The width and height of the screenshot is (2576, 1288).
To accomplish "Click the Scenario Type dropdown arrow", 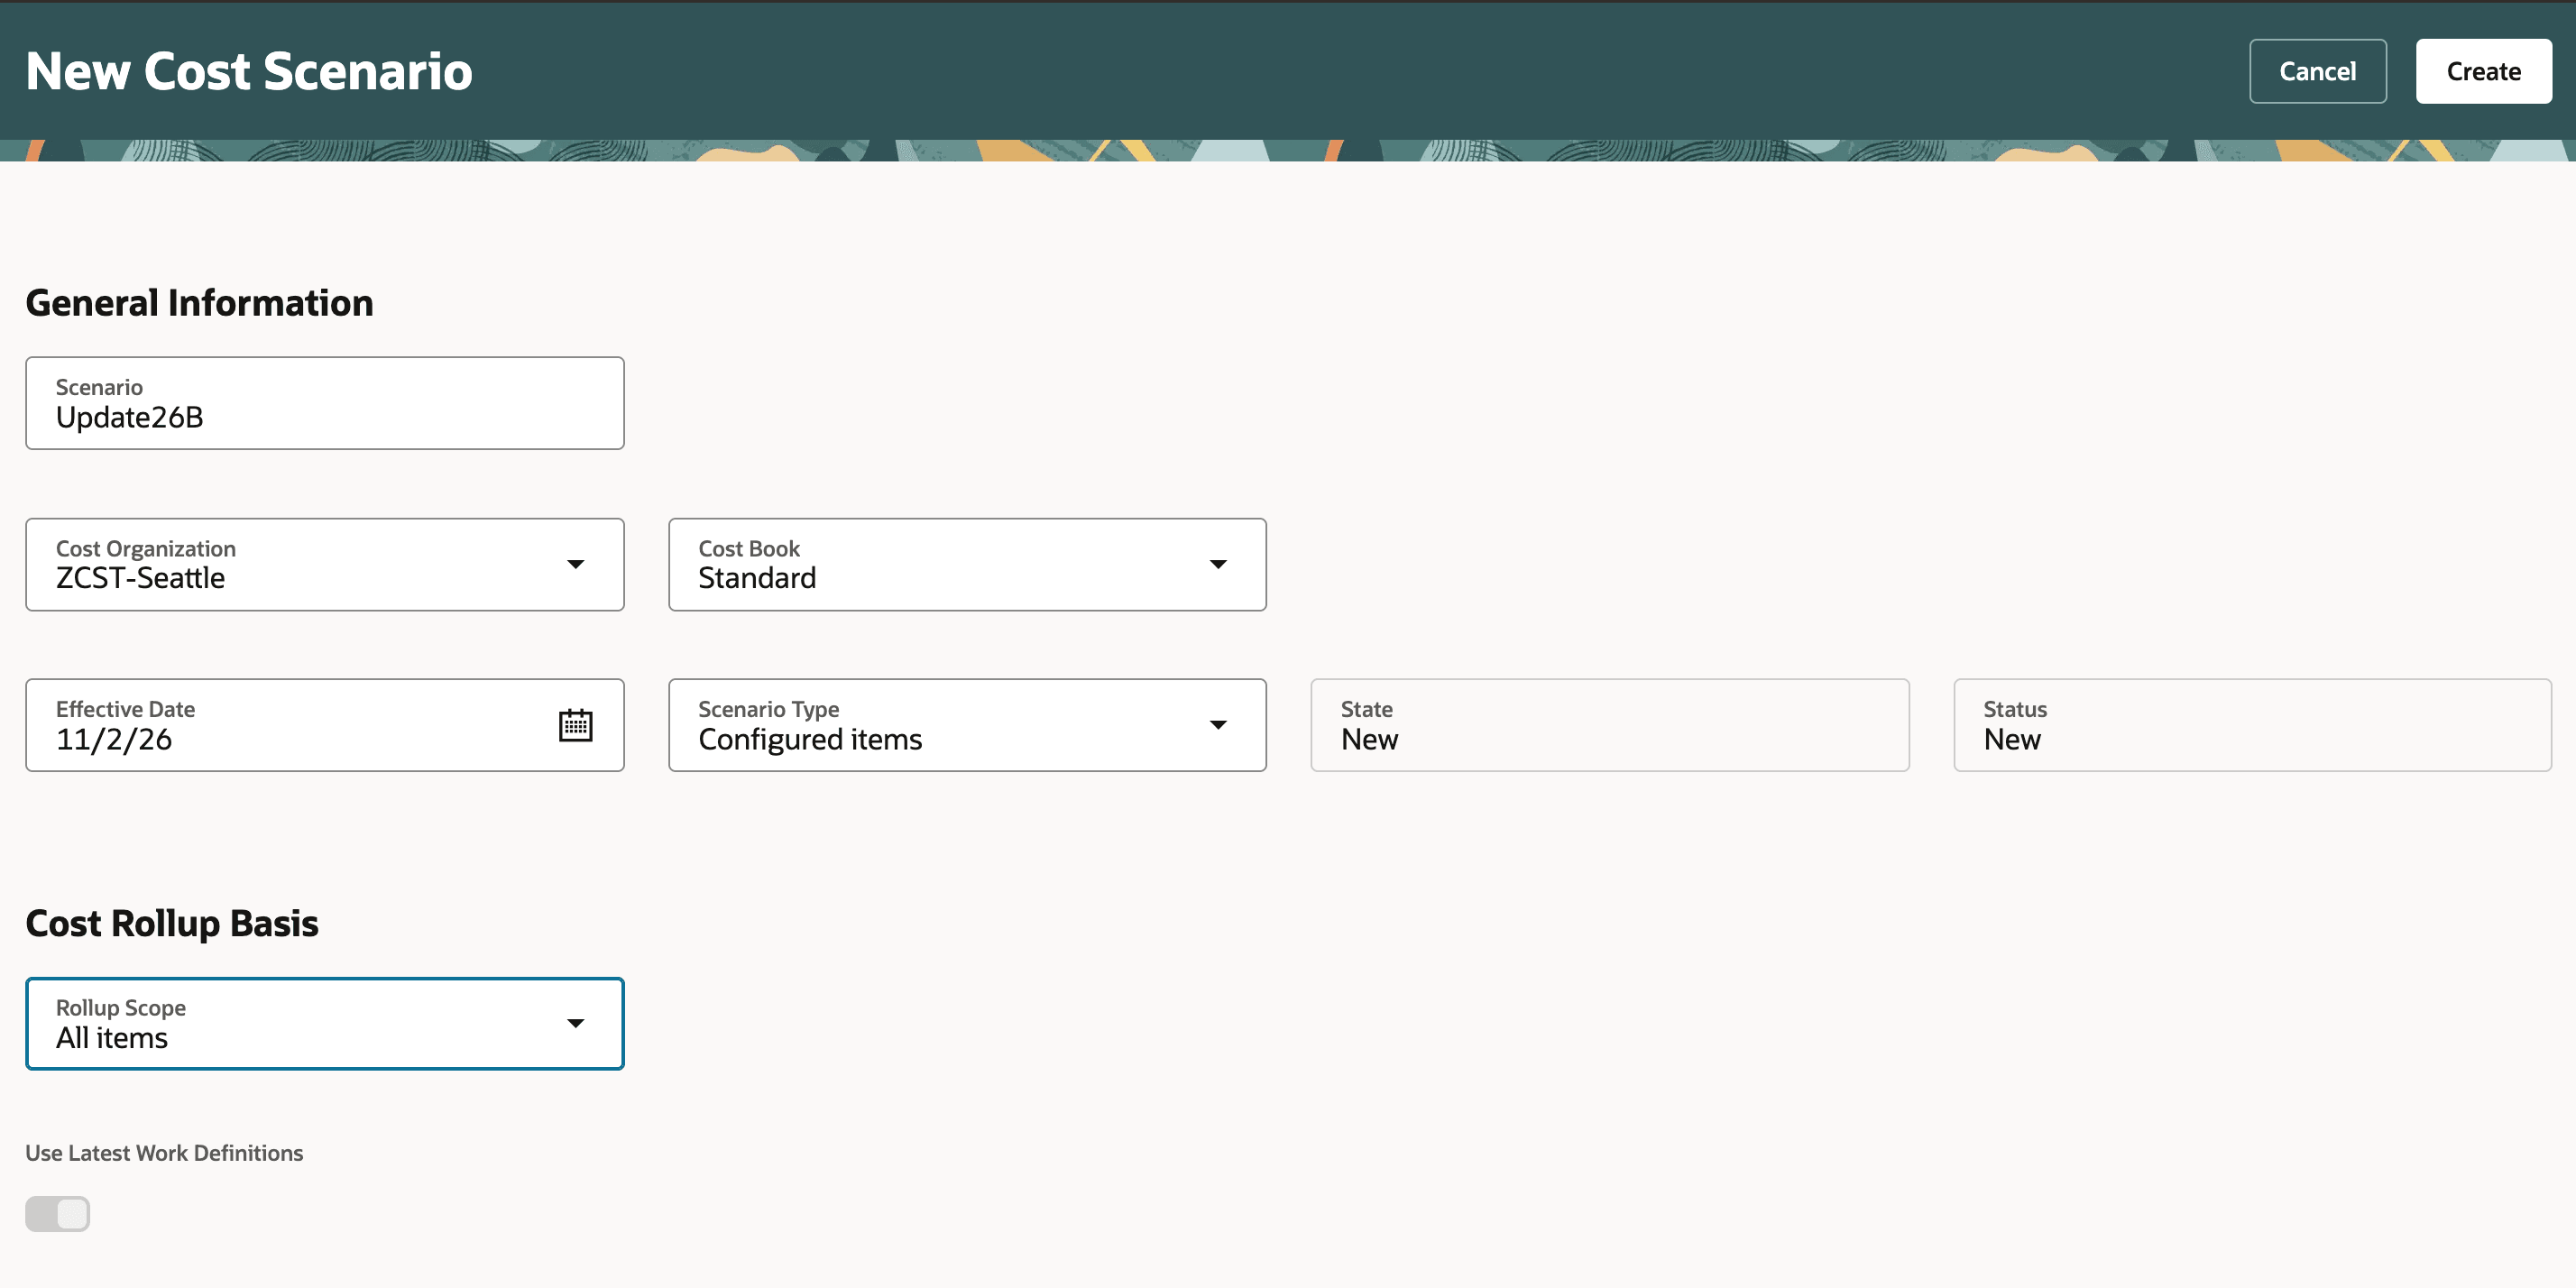I will pos(1219,724).
